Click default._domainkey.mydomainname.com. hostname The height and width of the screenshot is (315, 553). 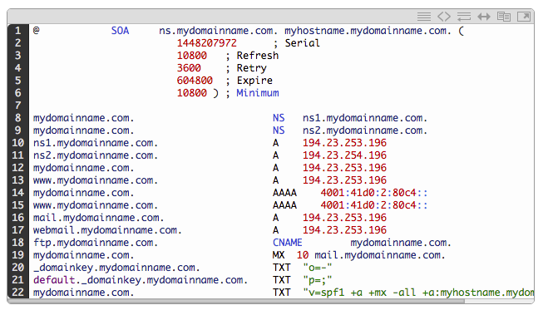(x=141, y=280)
